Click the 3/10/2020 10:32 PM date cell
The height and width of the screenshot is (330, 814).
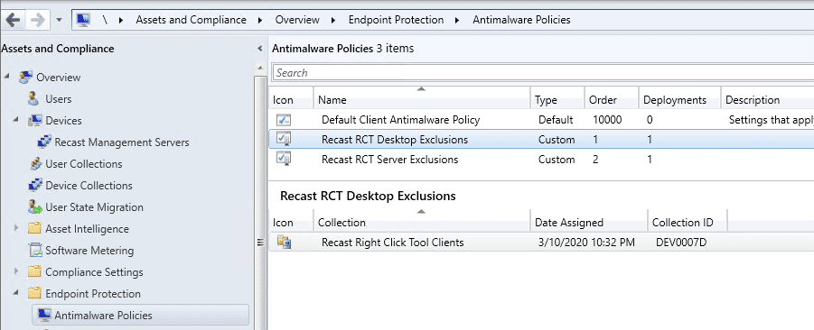pyautogui.click(x=586, y=242)
